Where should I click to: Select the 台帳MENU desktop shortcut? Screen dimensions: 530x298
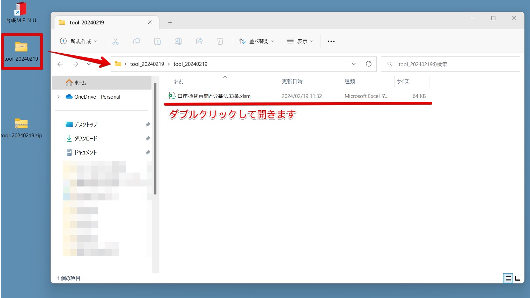tap(21, 13)
